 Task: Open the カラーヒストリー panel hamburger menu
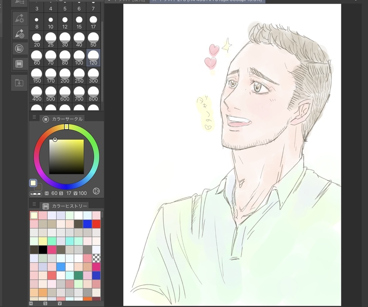coord(34,204)
